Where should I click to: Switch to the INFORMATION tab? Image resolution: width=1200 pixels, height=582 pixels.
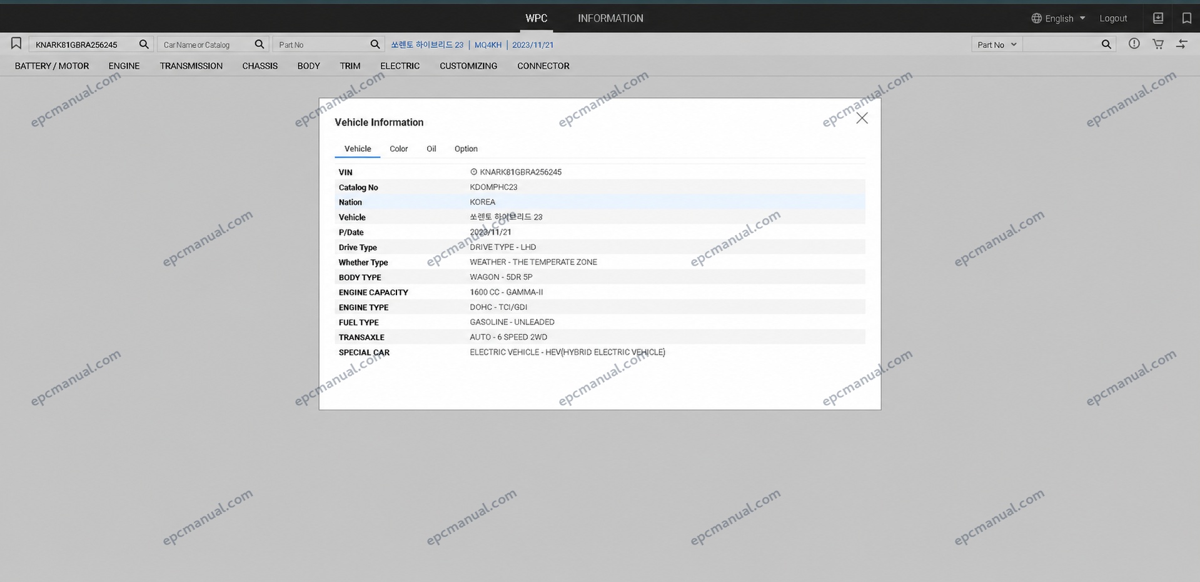(x=610, y=18)
